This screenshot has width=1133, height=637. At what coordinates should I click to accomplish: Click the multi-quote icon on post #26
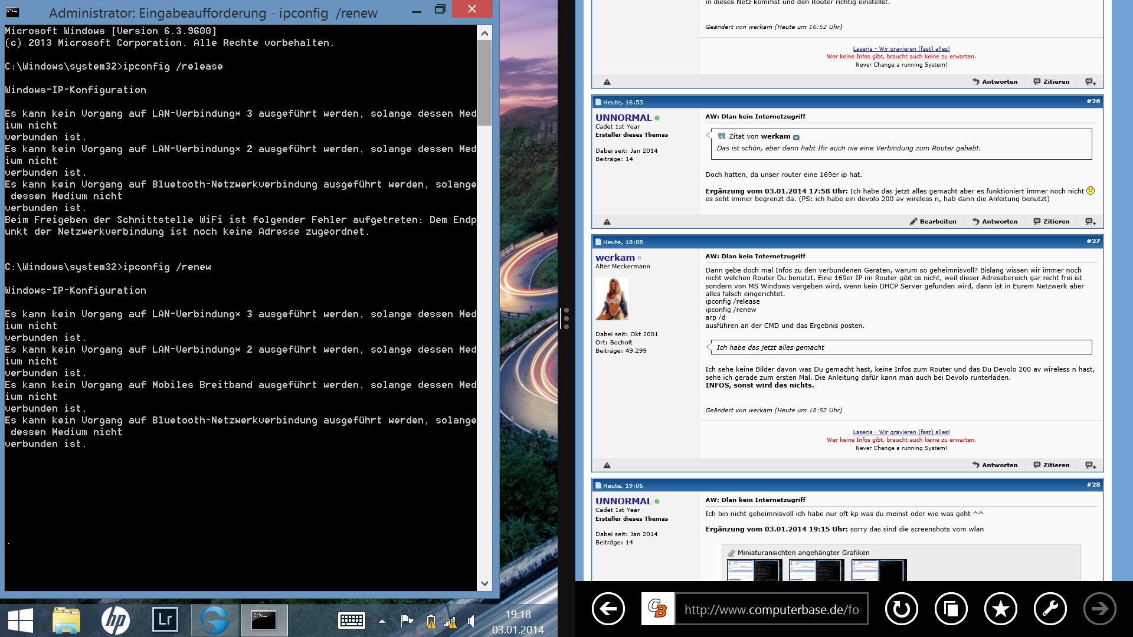(x=1091, y=222)
